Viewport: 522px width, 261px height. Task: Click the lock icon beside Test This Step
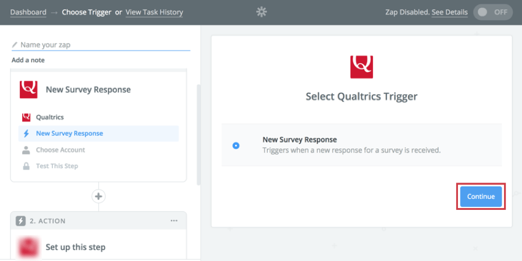pos(26,166)
